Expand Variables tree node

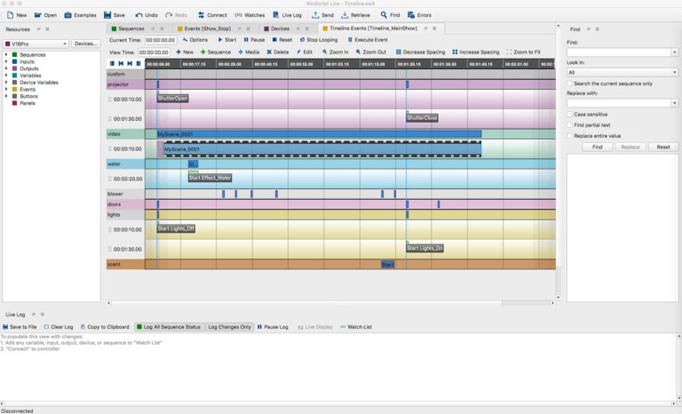pos(6,76)
